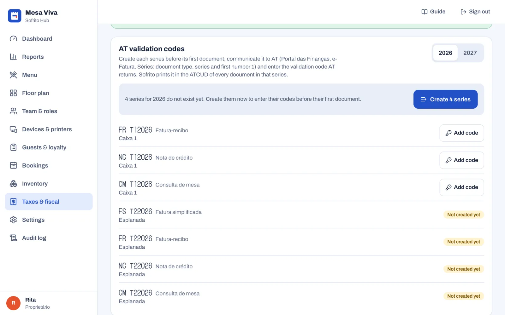Open Taxes & fiscal page
The image size is (505, 315).
click(x=49, y=202)
